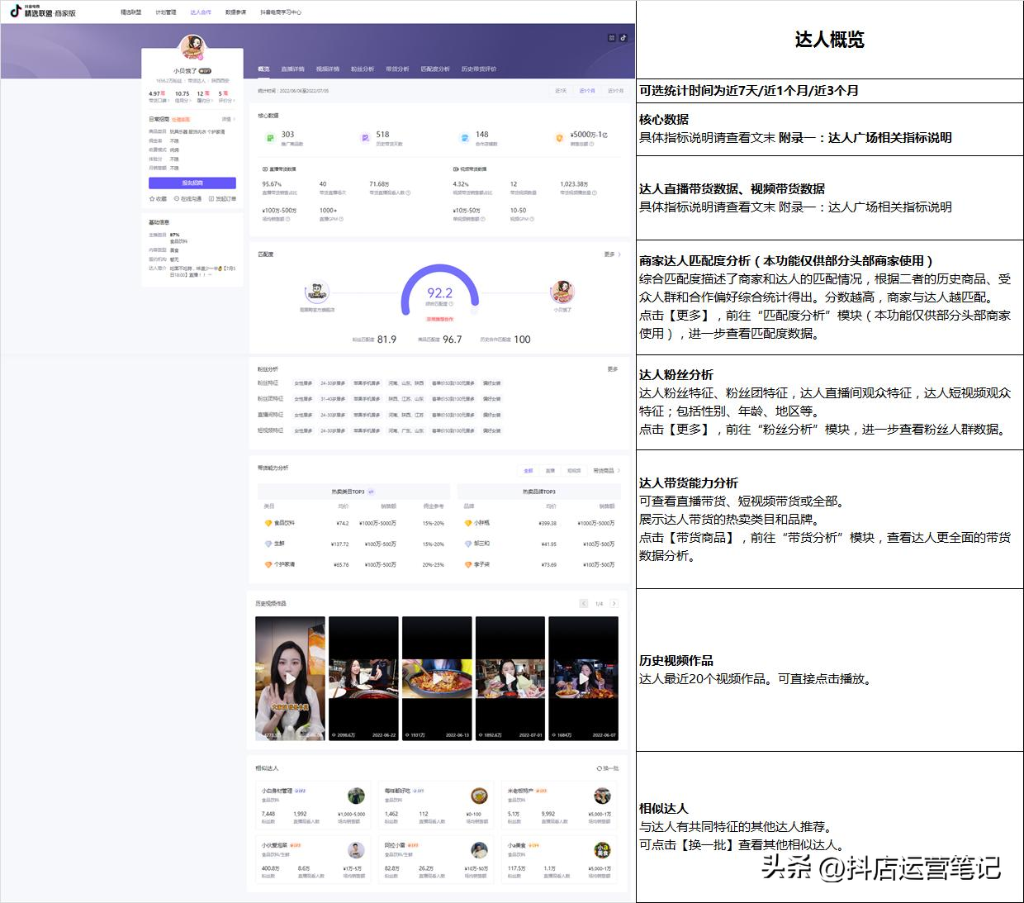Click the orange 销售总额 shield icon
The width and height of the screenshot is (1024, 903).
(559, 138)
